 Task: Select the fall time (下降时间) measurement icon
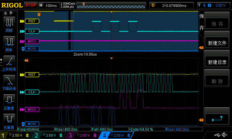tap(9, 81)
